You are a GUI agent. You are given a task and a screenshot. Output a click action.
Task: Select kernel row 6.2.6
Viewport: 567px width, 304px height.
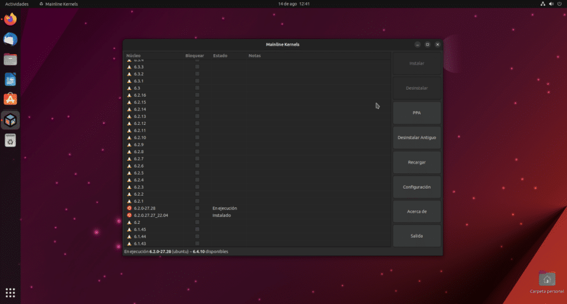[x=257, y=166]
